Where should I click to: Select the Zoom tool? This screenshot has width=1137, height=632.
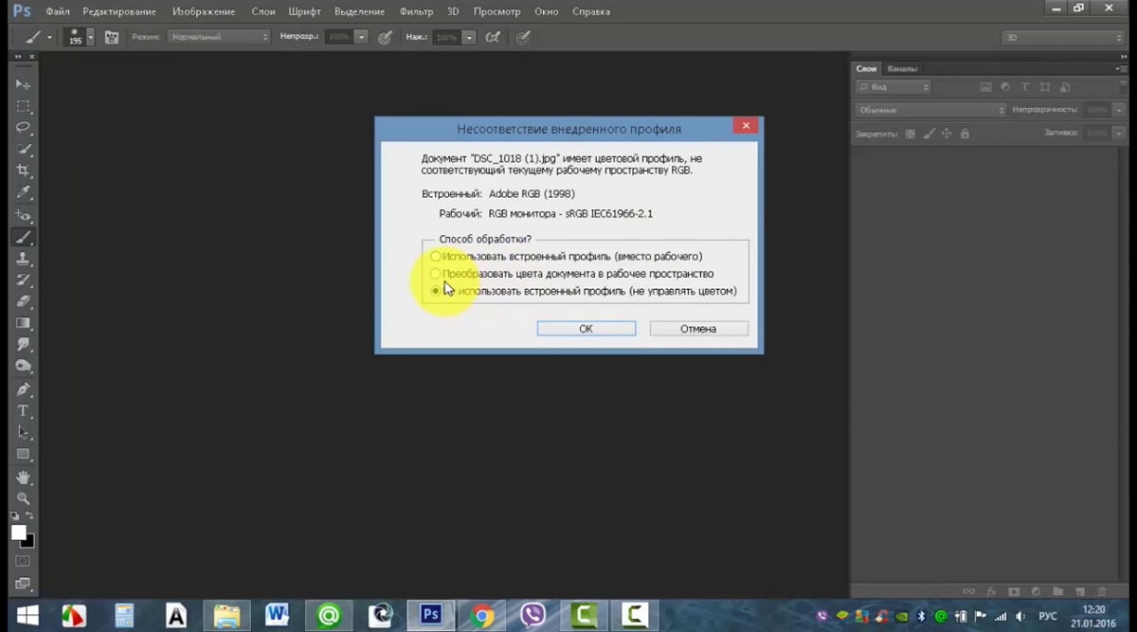tap(24, 498)
